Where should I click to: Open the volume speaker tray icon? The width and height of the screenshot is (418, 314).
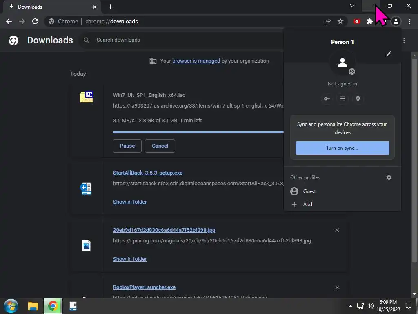[370, 306]
